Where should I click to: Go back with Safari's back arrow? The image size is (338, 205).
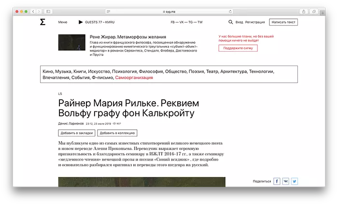click(34, 11)
